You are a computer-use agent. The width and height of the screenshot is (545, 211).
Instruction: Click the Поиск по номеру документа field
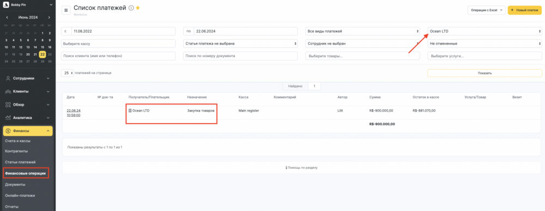[x=240, y=56]
